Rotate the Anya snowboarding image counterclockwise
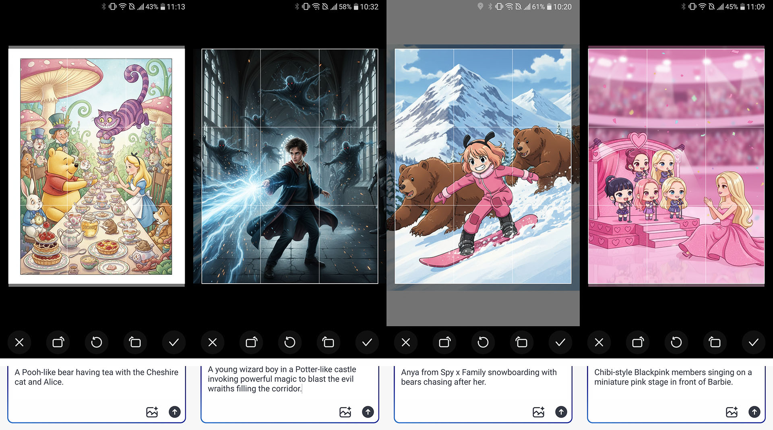773x430 pixels. pyautogui.click(x=522, y=342)
